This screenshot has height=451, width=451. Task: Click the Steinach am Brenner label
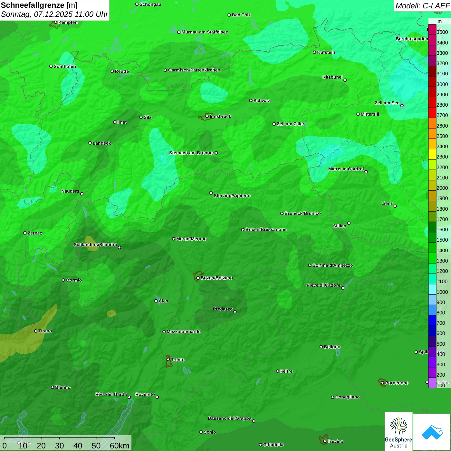pyautogui.click(x=192, y=153)
